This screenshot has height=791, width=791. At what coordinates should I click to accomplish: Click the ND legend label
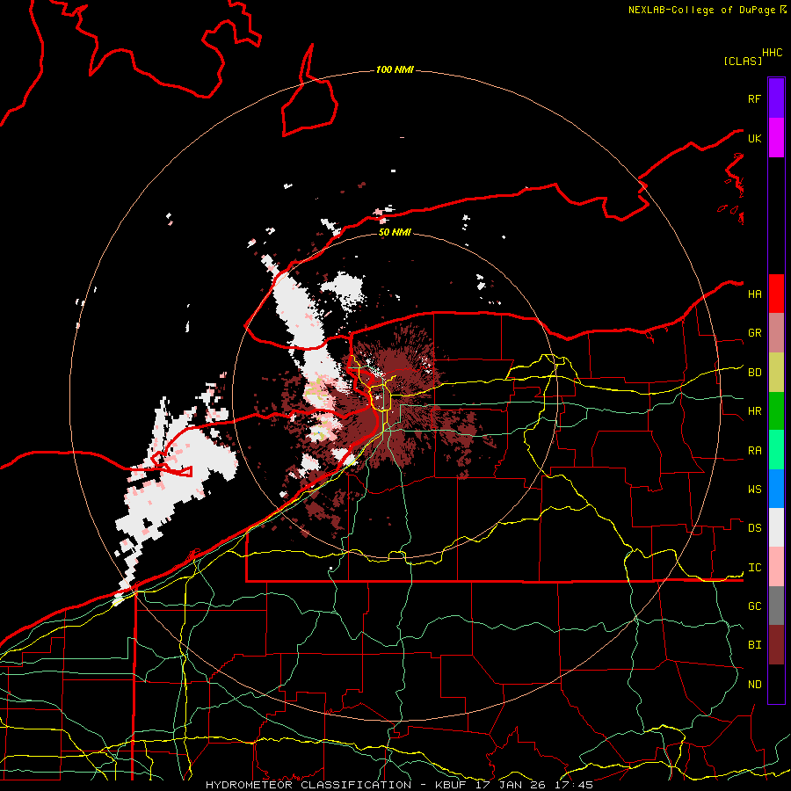click(754, 684)
